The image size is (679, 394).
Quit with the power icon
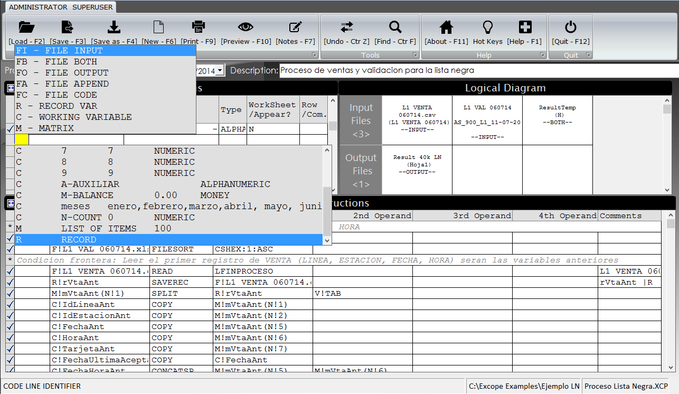[x=571, y=27]
